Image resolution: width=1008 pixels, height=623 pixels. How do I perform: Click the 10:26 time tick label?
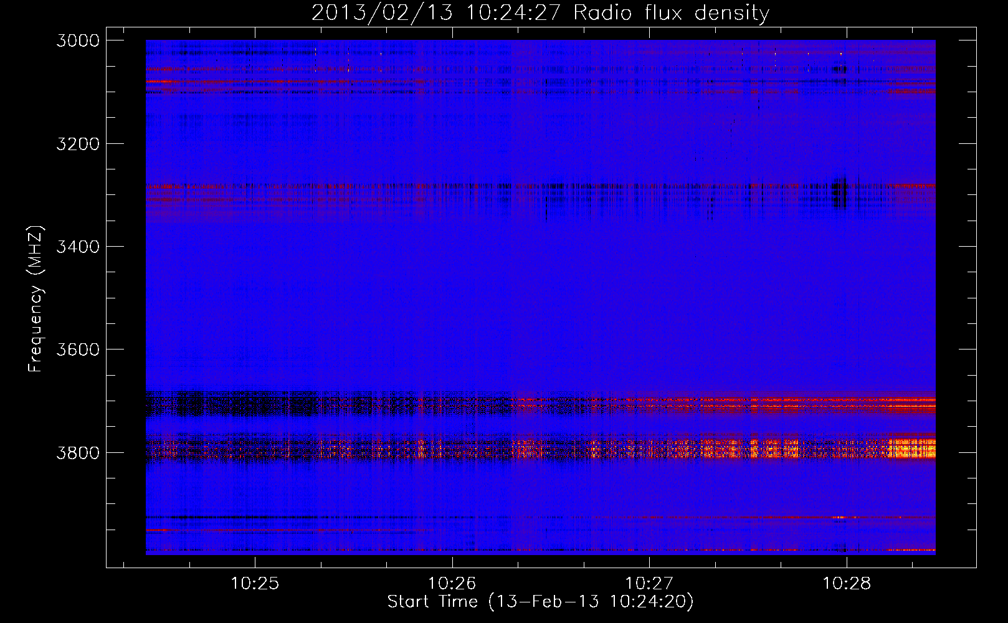click(x=452, y=583)
